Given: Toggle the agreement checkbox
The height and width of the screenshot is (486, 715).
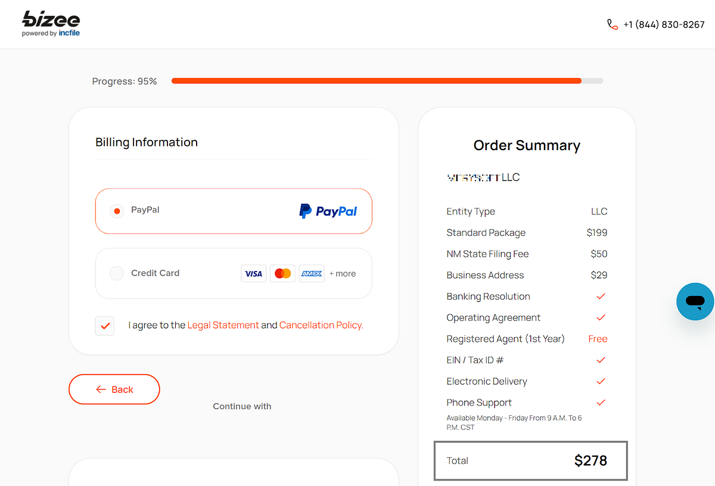Looking at the screenshot, I should pyautogui.click(x=105, y=326).
